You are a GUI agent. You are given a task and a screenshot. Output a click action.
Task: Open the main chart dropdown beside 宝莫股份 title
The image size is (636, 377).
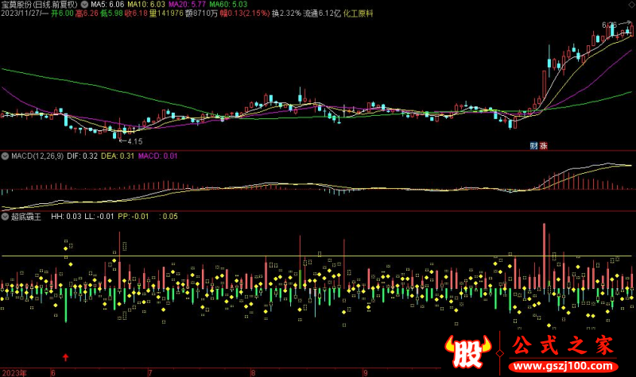(84, 5)
